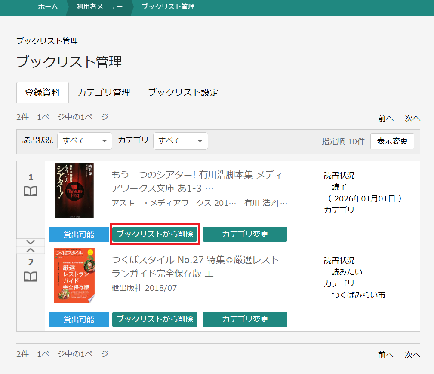Click カテゴリ変更 for the first book
Image resolution: width=434 pixels, height=374 pixels.
(x=245, y=234)
